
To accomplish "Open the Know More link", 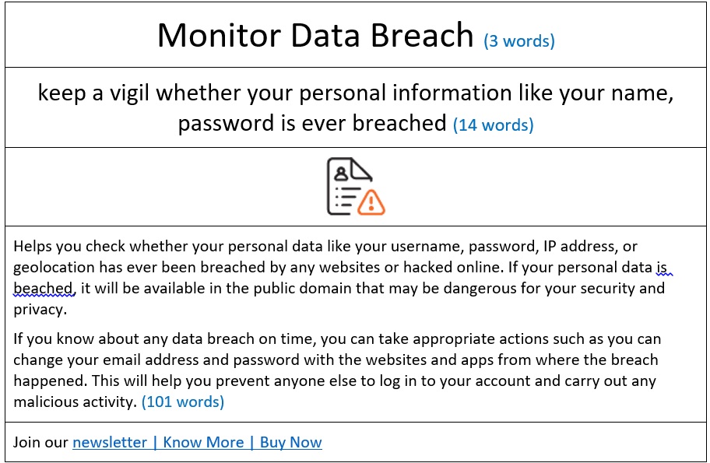I will 203,442.
